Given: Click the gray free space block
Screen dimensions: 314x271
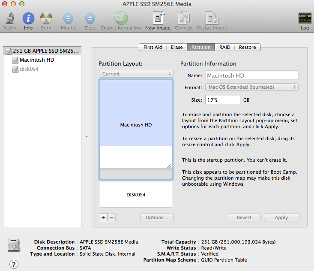Looking at the screenshot, I should pyautogui.click(x=136, y=175).
